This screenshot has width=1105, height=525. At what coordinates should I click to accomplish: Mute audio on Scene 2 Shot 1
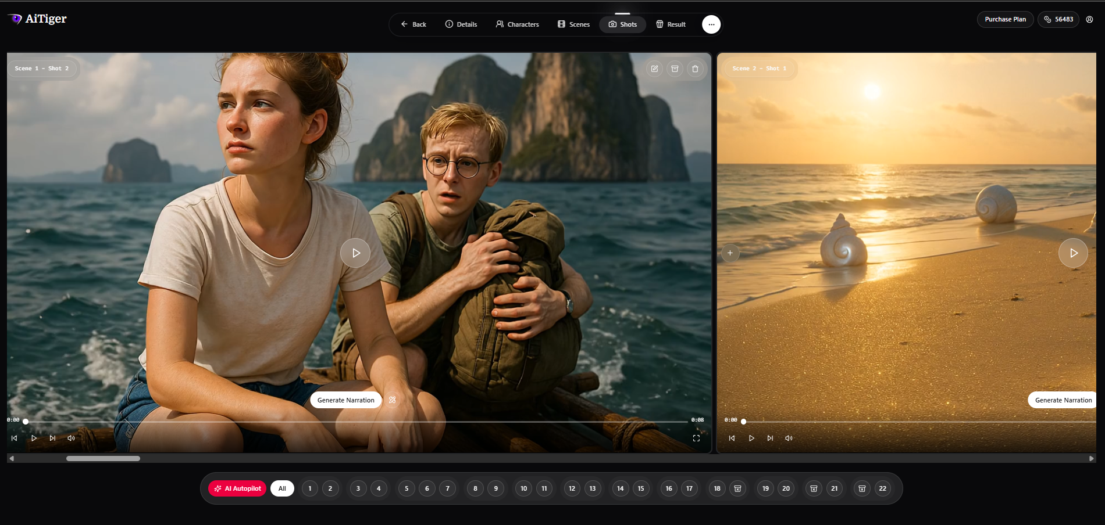click(x=789, y=438)
